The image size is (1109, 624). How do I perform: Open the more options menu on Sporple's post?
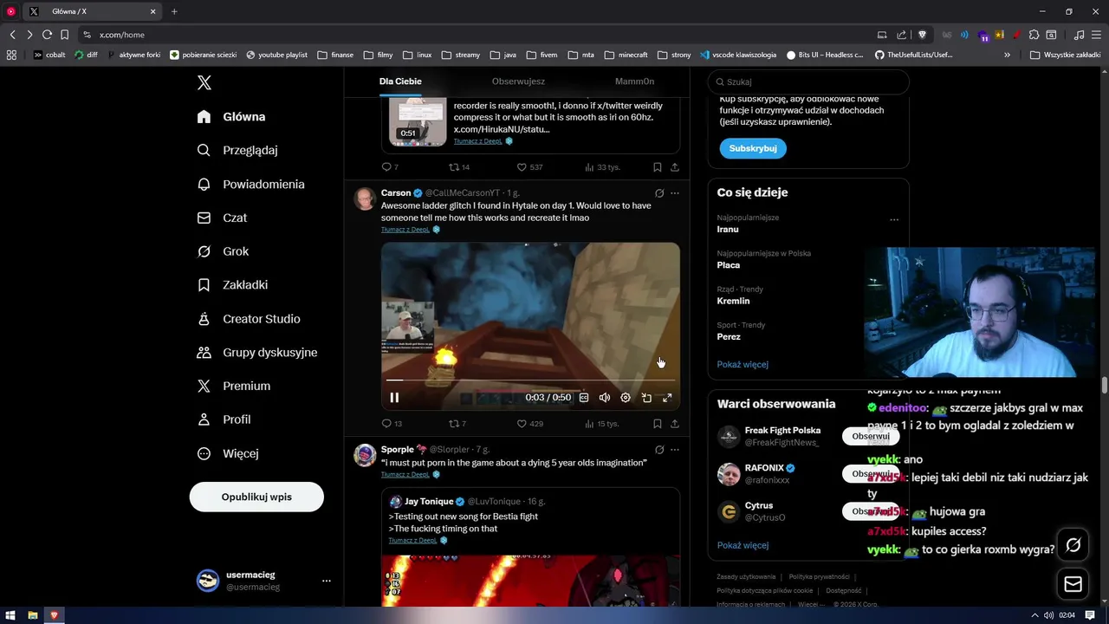675,450
